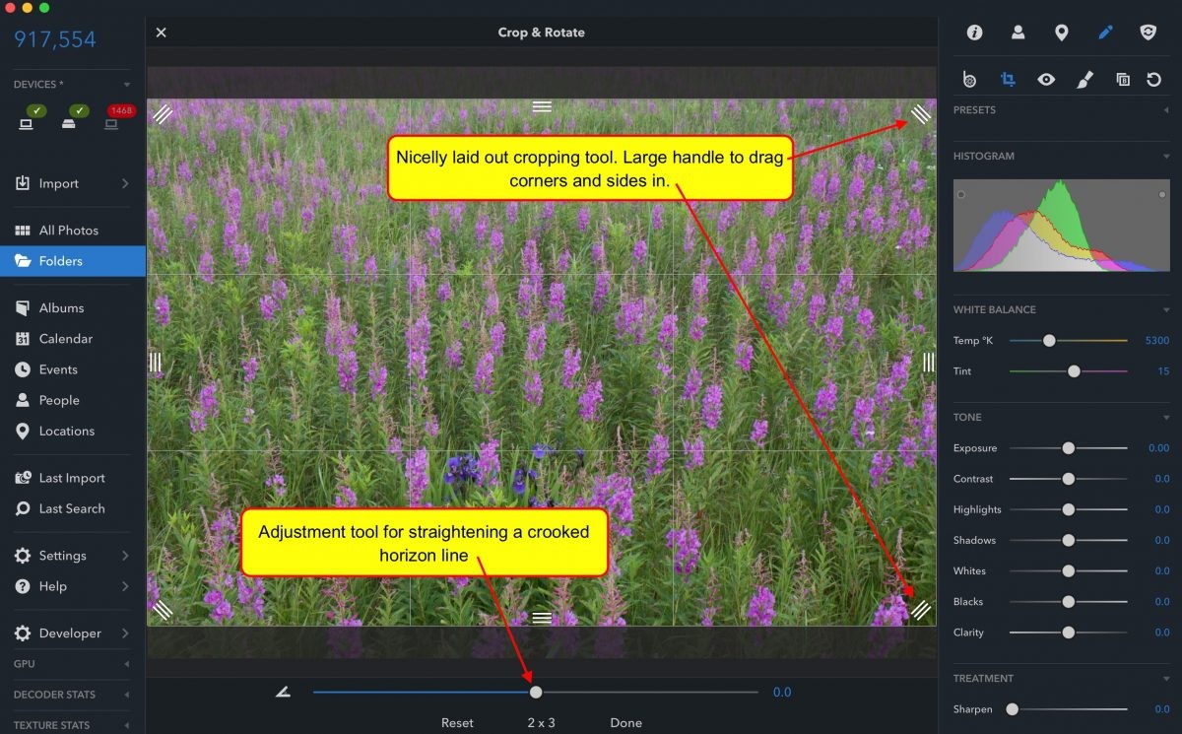Click the top-right crop corner handle

(x=921, y=114)
